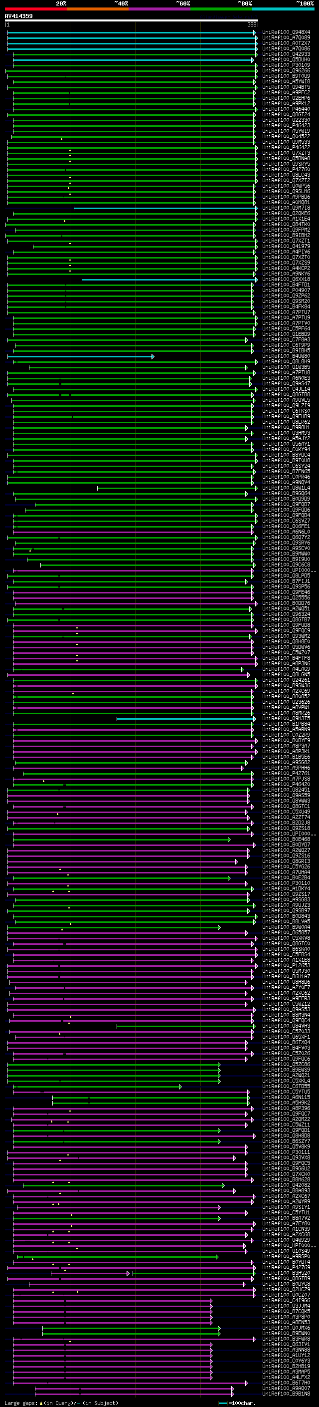Select label UniRef100_A4LAG9
Image resolution: width=319 pixels, height=1407 pixels.
286,669
